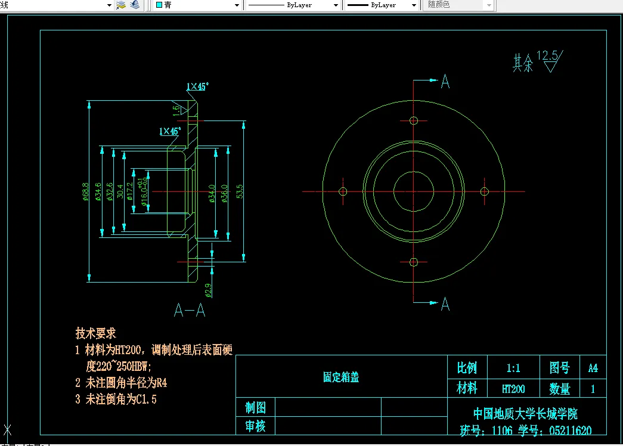Screen dimensions: 623x446
Task: Select the title block text 固定箱盖
Action: coord(340,377)
